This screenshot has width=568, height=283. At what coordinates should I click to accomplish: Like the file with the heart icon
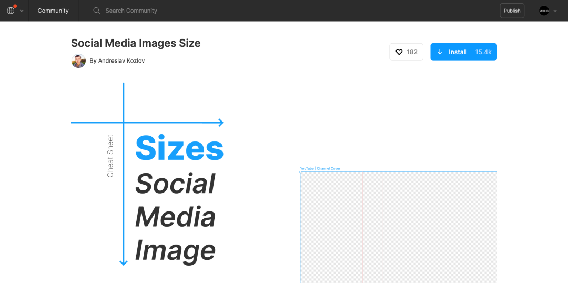(399, 52)
